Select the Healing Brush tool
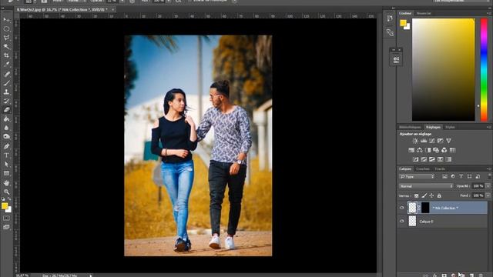 tap(6, 74)
